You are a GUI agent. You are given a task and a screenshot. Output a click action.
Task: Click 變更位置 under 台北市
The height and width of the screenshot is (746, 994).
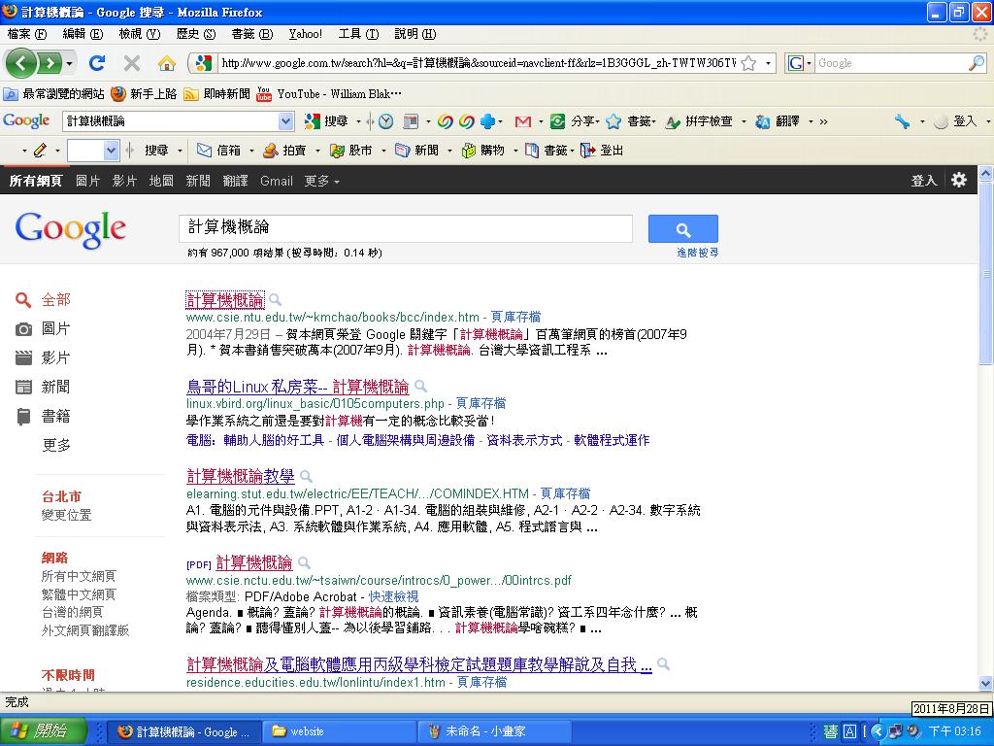tap(67, 515)
